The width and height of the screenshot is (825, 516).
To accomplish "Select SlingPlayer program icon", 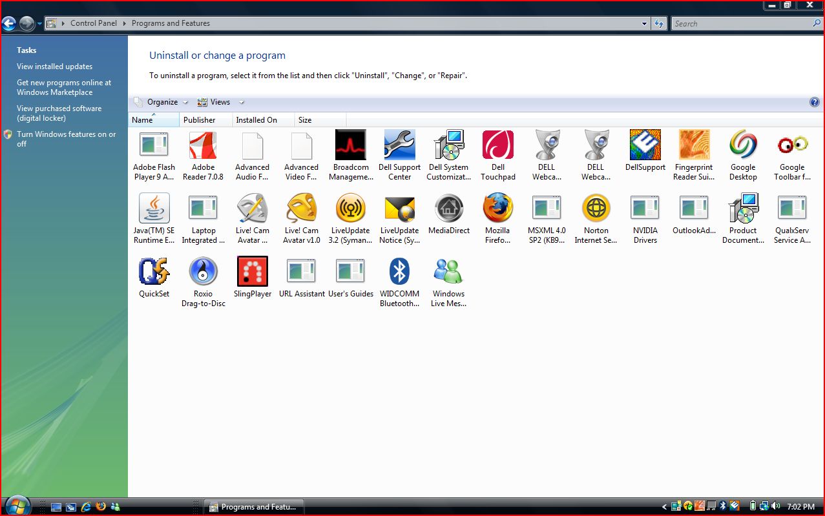I will coord(252,271).
